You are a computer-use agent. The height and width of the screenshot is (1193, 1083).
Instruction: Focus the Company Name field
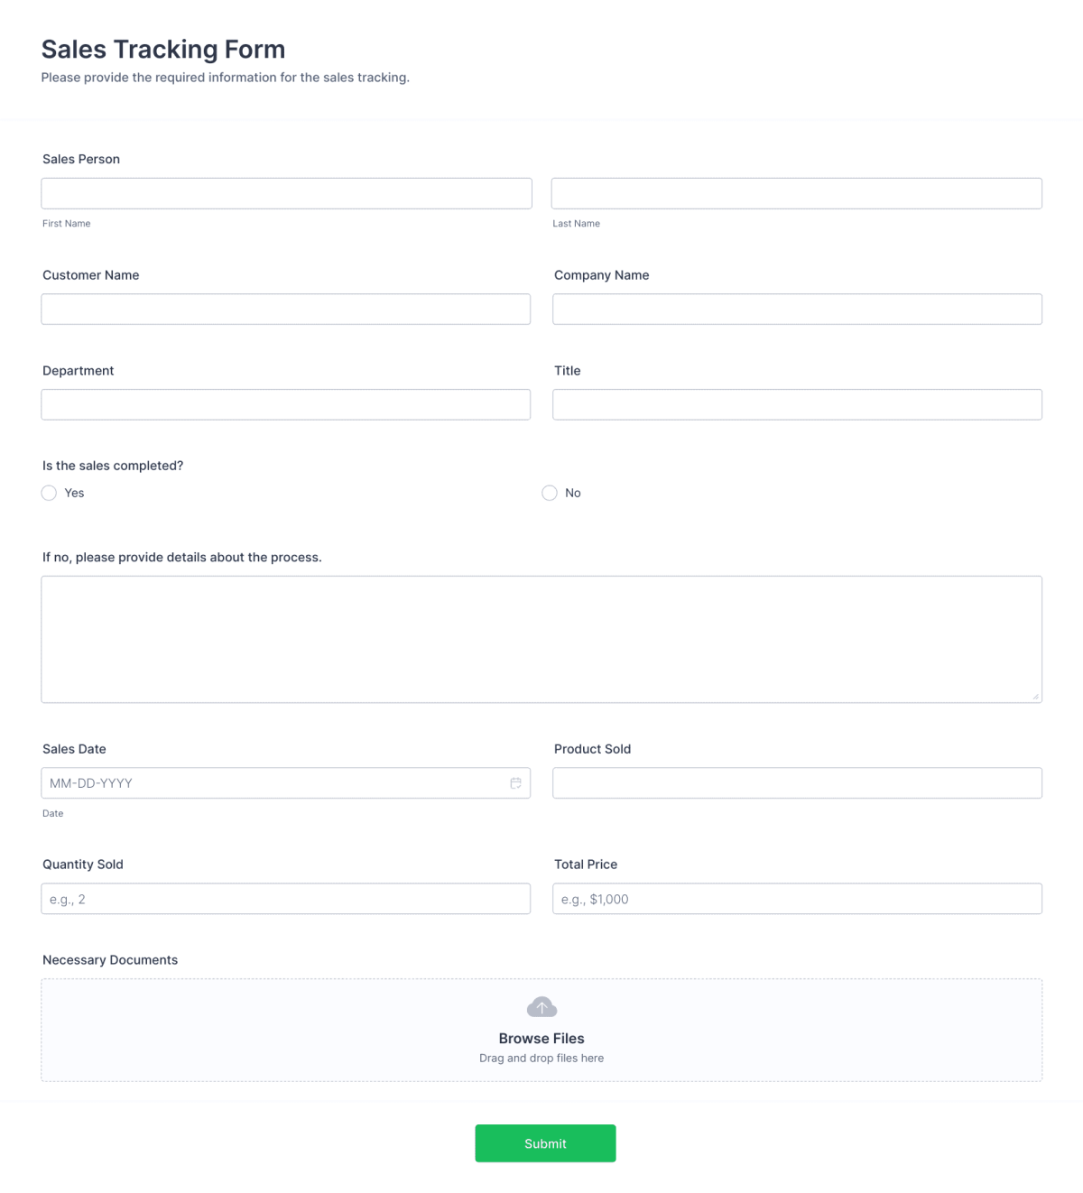coord(797,309)
